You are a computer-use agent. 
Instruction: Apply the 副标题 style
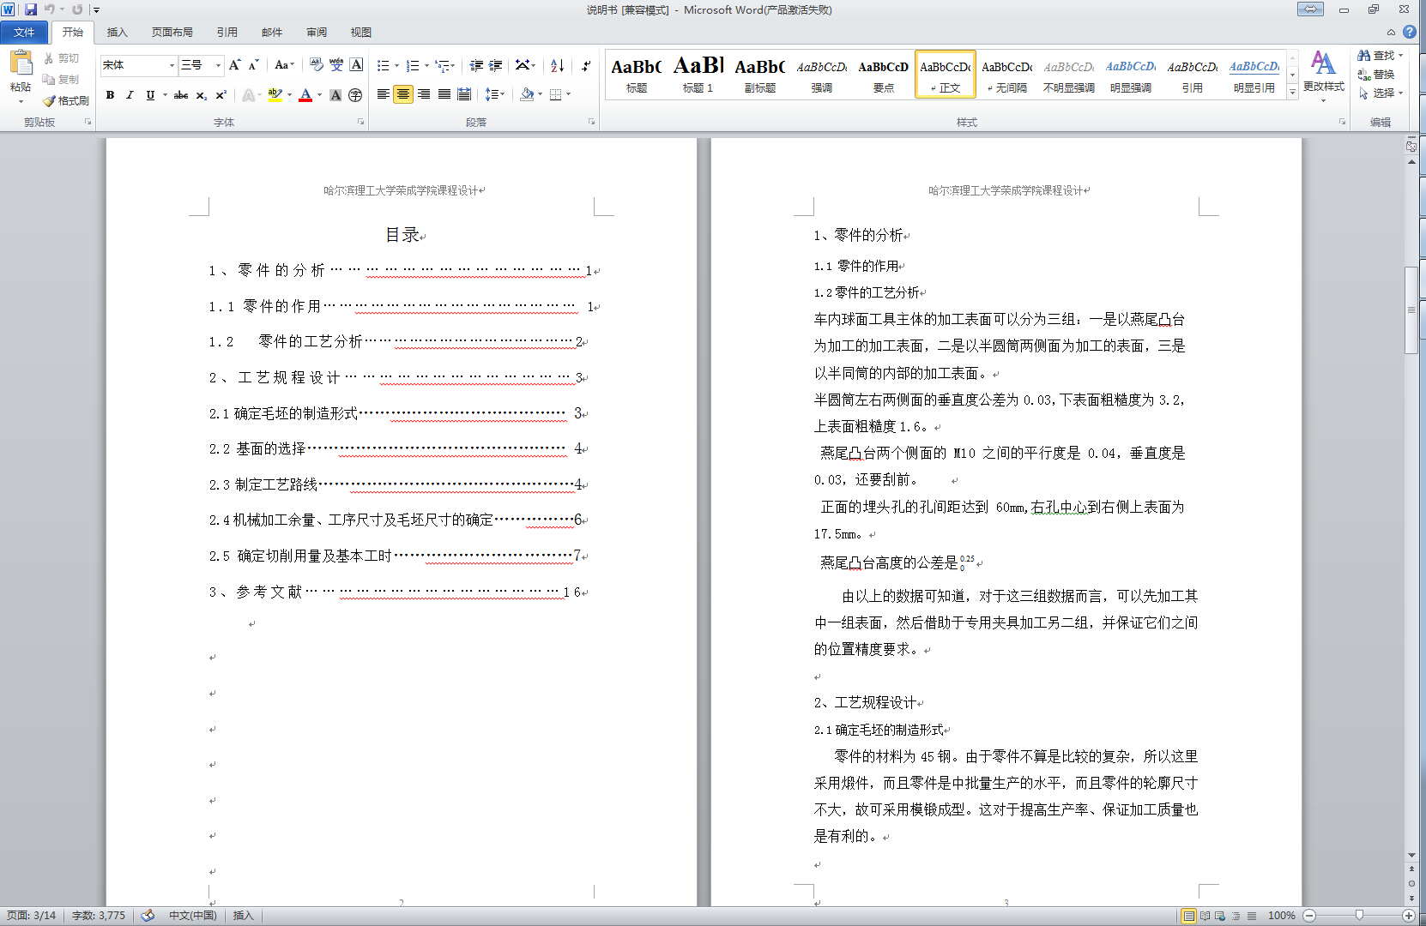759,75
